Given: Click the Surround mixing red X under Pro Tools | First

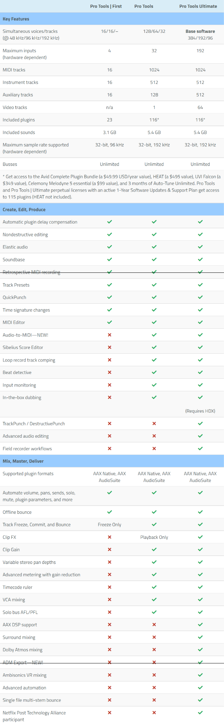Looking at the screenshot, I should pyautogui.click(x=109, y=637).
